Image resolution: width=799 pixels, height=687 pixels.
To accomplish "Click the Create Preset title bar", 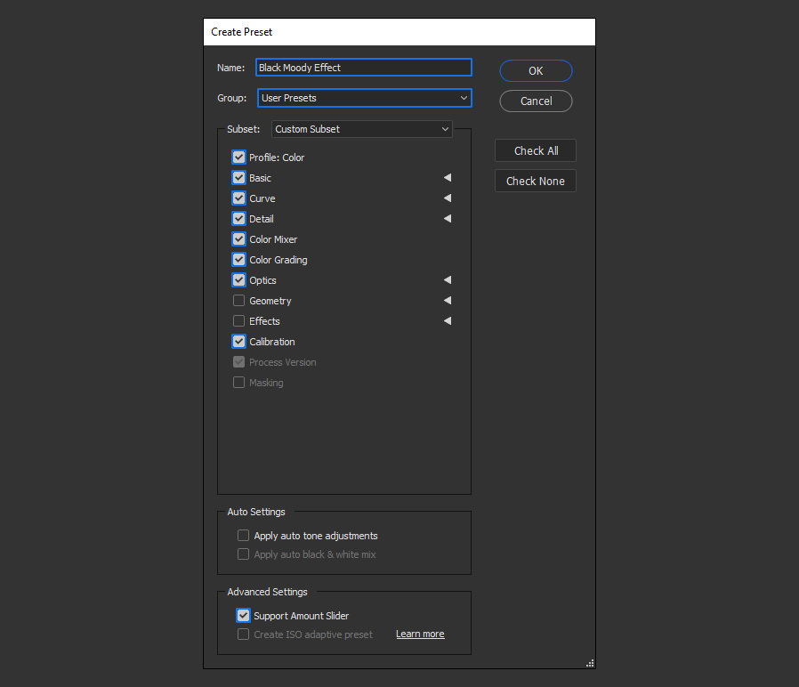I will click(x=399, y=32).
